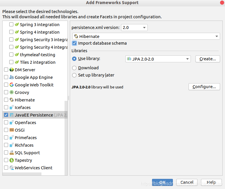Click the OSGi orange icon
This screenshot has height=189, width=225.
(x=12, y=130)
